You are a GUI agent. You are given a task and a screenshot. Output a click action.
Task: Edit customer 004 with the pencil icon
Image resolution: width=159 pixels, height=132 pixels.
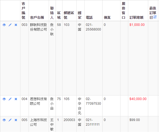point(10,99)
